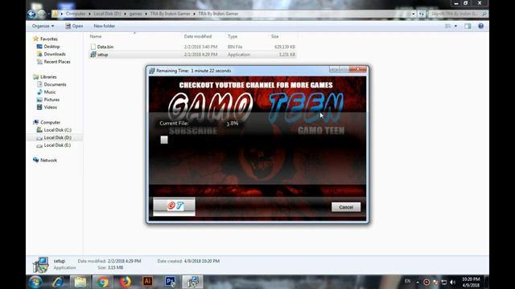Select Computer in navigation pane
Viewport: 515px width, 289px height.
pos(50,122)
